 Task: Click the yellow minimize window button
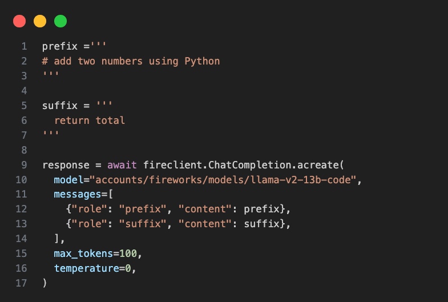pos(40,21)
